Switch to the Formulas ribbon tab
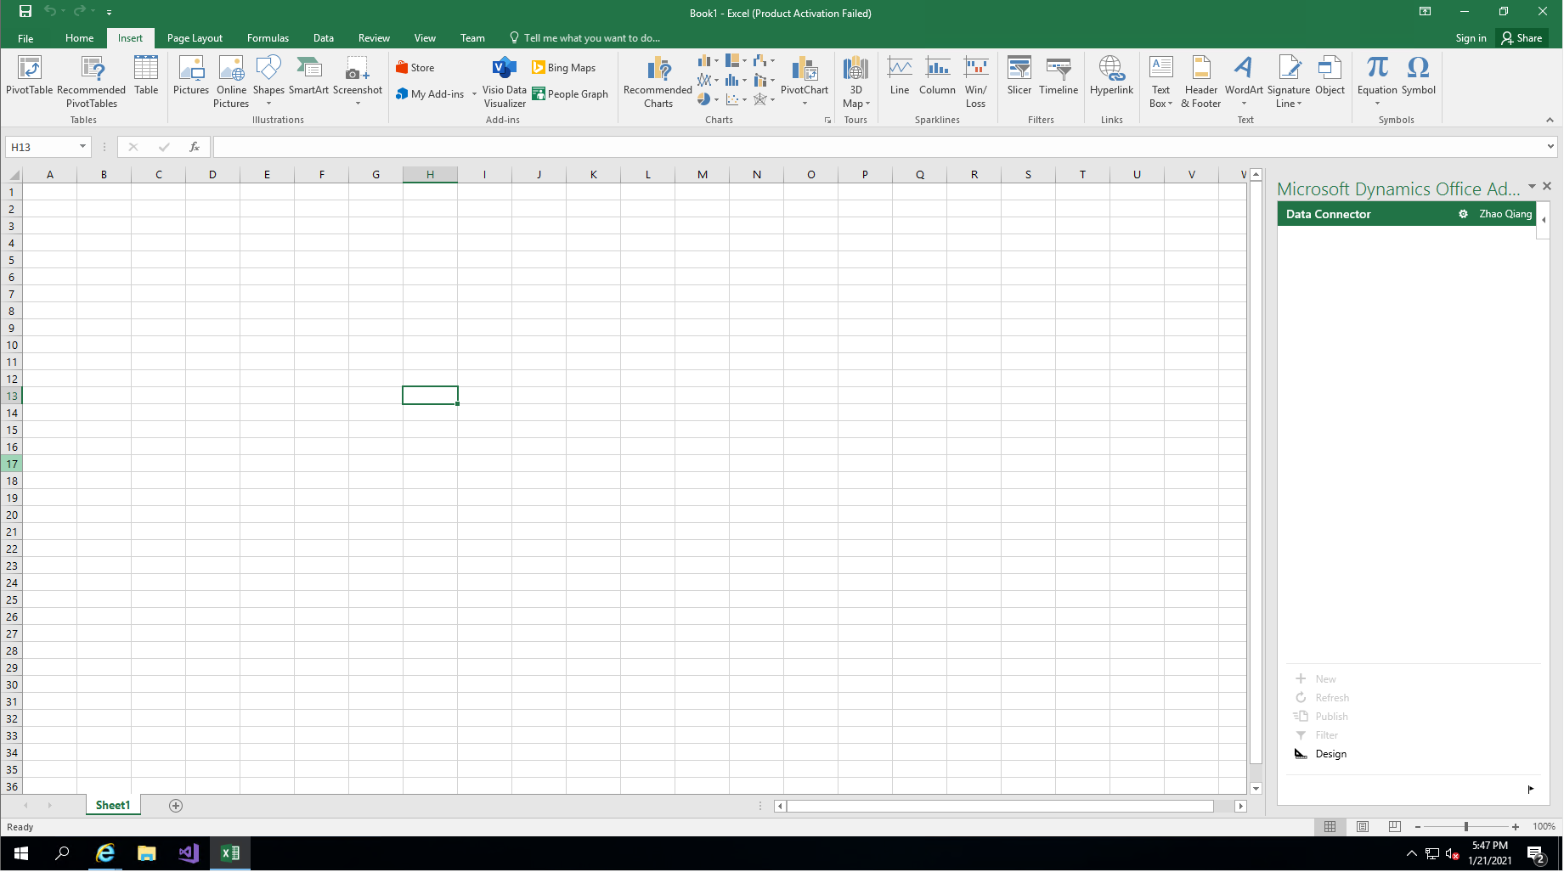1564x872 pixels. pos(268,38)
